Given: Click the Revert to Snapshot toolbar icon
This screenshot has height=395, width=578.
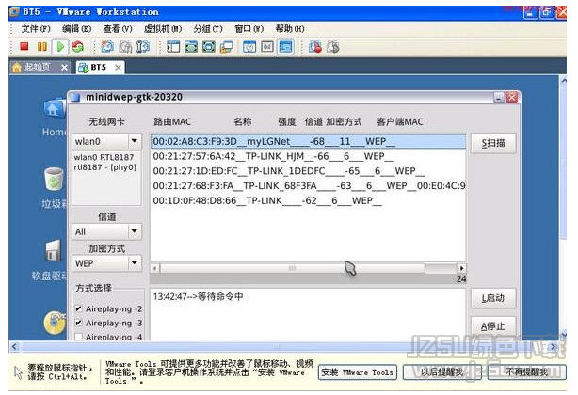Looking at the screenshot, I should [125, 47].
